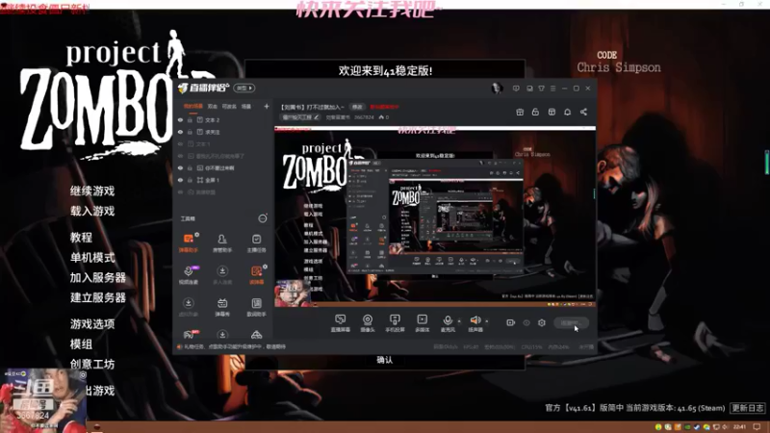Open the 房管助手 tool
Viewport: 770px width, 433px height.
(222, 242)
